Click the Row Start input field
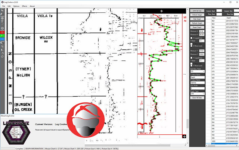The height and width of the screenshot is (150, 239). tap(219, 14)
